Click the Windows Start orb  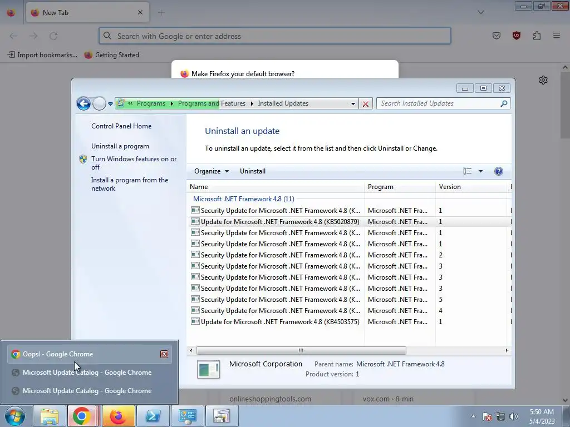(x=14, y=416)
